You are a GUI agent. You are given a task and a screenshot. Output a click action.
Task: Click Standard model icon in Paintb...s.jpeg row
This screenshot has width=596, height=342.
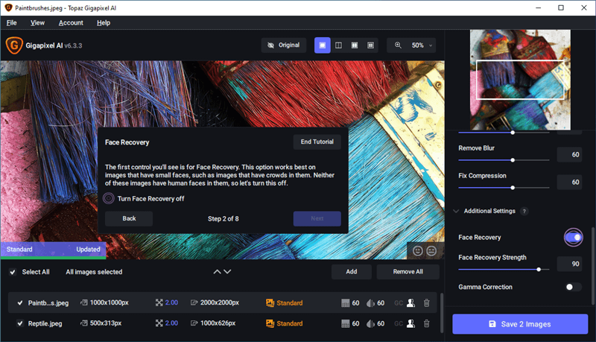click(270, 303)
